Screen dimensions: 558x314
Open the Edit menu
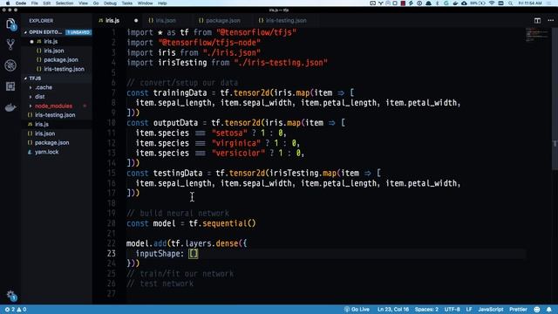tap(46, 3)
